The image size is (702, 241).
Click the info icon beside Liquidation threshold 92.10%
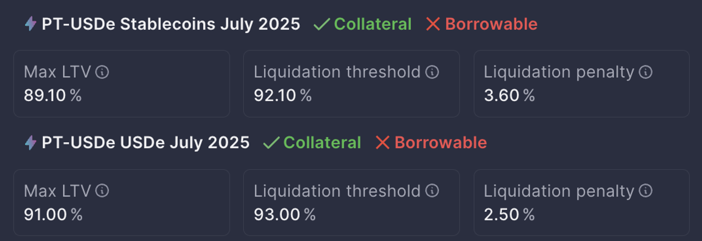point(432,72)
